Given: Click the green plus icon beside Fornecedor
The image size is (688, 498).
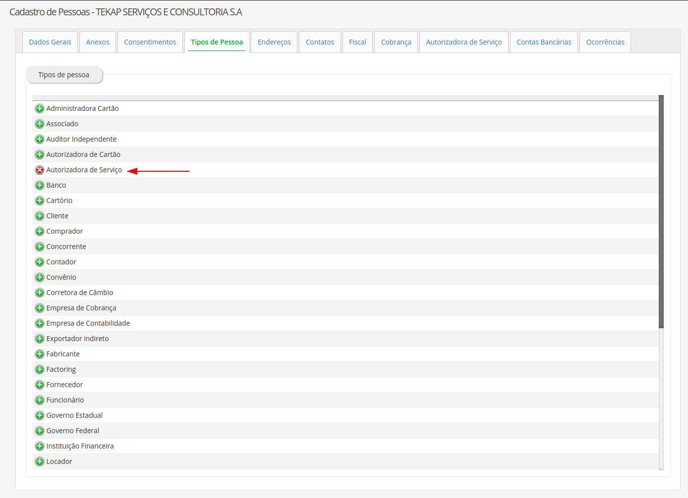Looking at the screenshot, I should 40,385.
